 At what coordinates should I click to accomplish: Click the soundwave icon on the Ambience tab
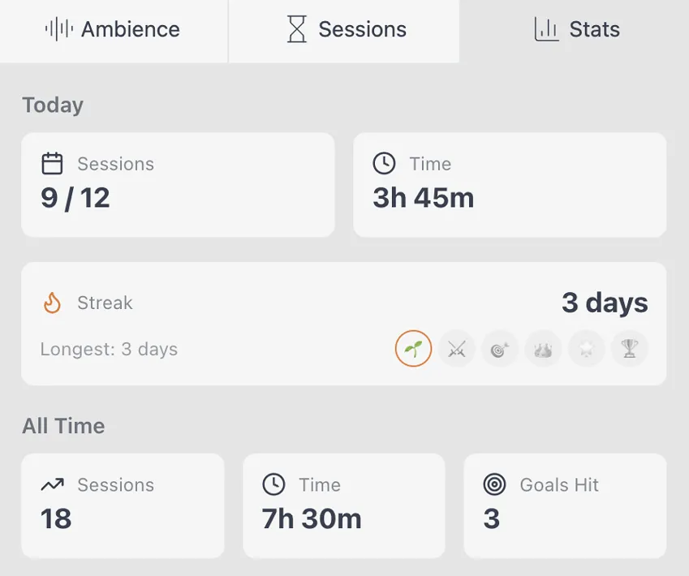coord(58,29)
